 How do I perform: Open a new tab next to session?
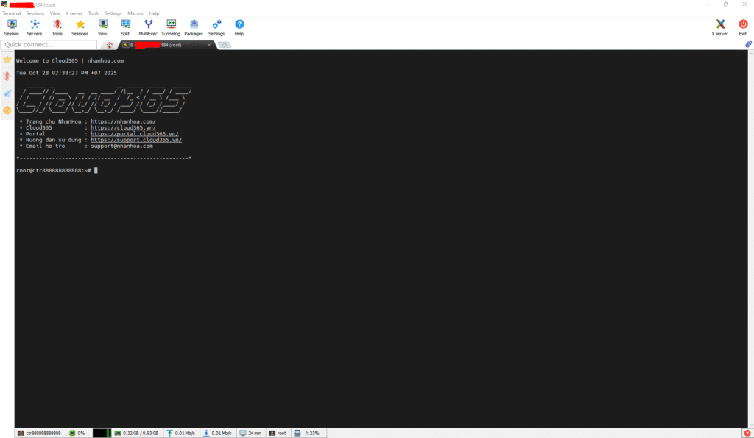[224, 45]
